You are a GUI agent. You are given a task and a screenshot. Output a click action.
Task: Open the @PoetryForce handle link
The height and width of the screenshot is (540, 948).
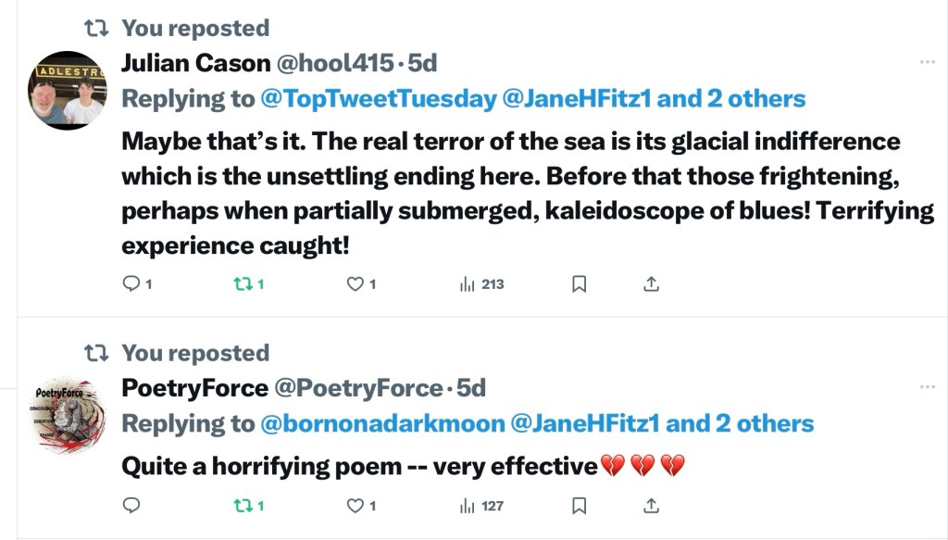click(x=357, y=388)
